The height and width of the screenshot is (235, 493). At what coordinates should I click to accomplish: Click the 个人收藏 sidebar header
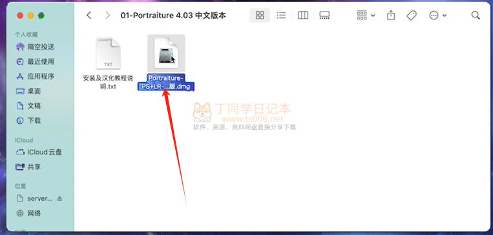tap(26, 34)
